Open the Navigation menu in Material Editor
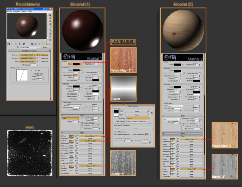This screenshot has width=242, height=187. click(17, 12)
